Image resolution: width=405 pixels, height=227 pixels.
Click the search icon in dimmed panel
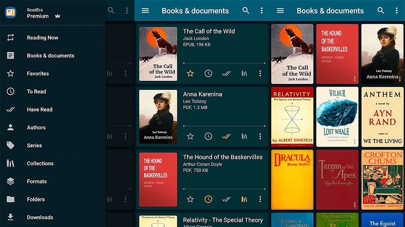(x=111, y=11)
